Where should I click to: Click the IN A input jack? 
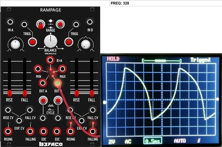pyautogui.click(x=10, y=22)
